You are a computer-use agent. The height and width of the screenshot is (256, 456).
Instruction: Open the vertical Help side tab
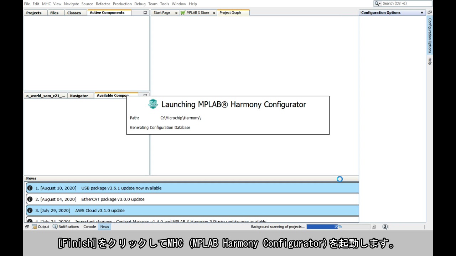tap(430, 61)
